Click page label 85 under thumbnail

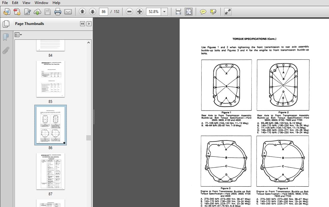tap(50, 102)
